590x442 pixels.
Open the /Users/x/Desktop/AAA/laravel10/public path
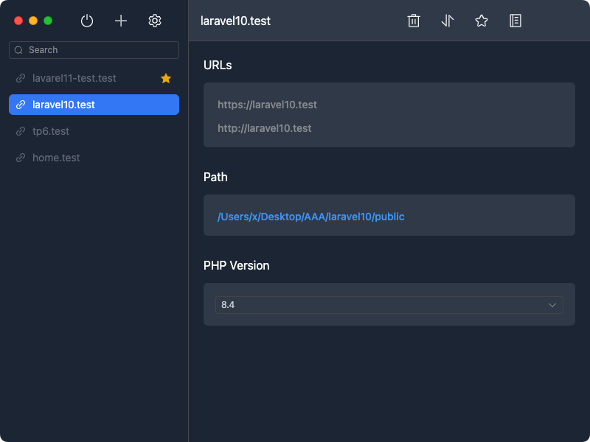[x=310, y=217]
